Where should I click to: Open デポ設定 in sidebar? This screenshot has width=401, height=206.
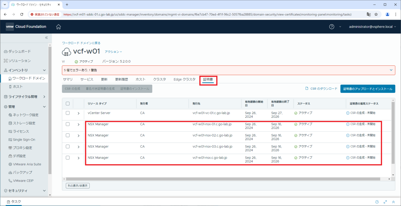(x=17, y=156)
